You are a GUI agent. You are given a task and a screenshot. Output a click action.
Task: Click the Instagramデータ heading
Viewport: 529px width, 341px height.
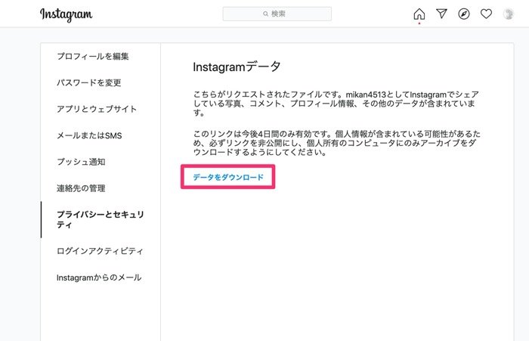[237, 67]
